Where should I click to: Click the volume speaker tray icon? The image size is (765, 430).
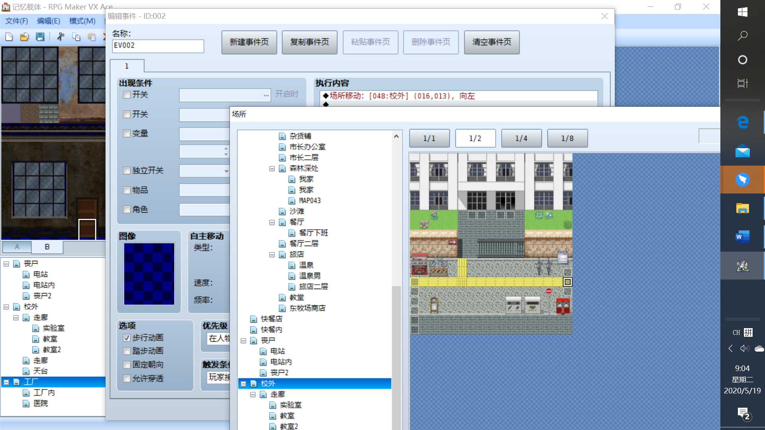pyautogui.click(x=744, y=349)
